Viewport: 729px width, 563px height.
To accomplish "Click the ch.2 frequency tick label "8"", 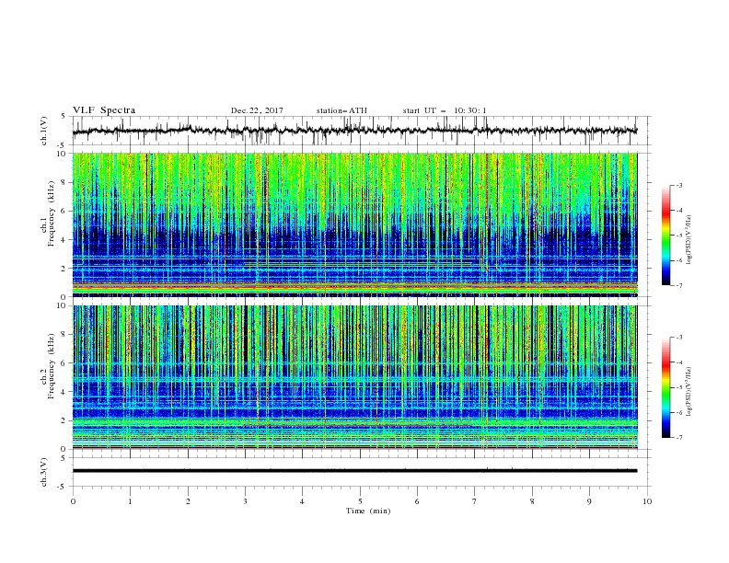I will click(64, 335).
